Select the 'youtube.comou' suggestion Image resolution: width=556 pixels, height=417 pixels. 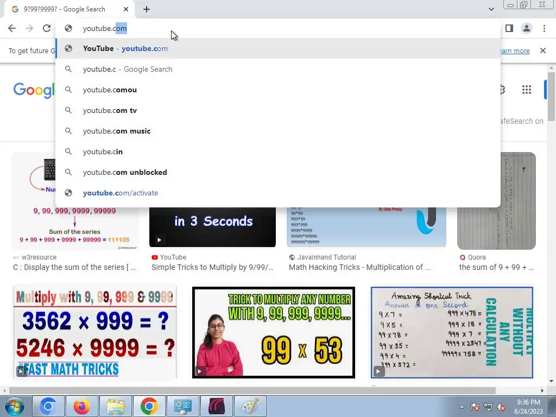point(279,90)
